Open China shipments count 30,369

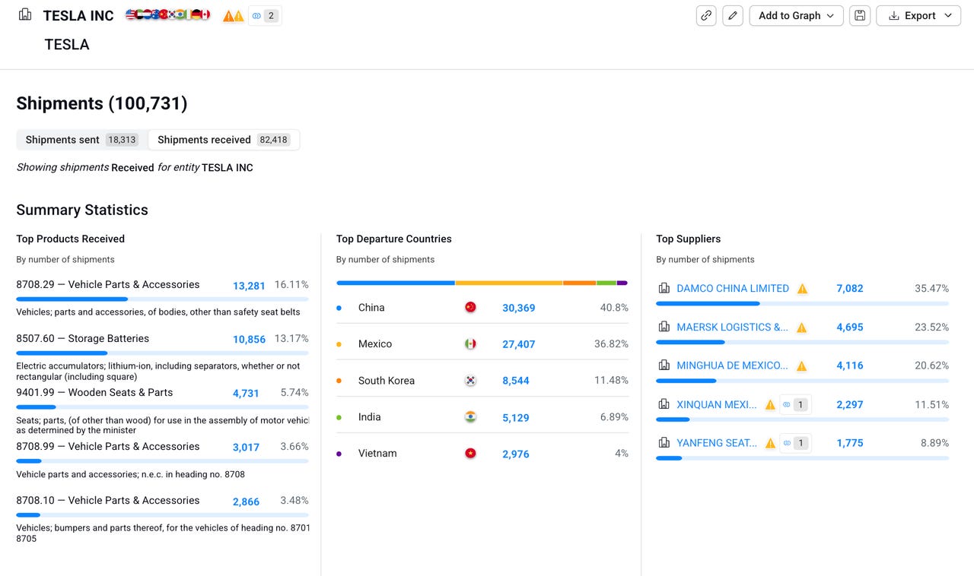point(518,308)
